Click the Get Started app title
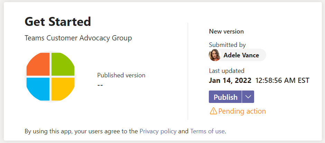Image resolution: width=325 pixels, height=143 pixels. 58,21
